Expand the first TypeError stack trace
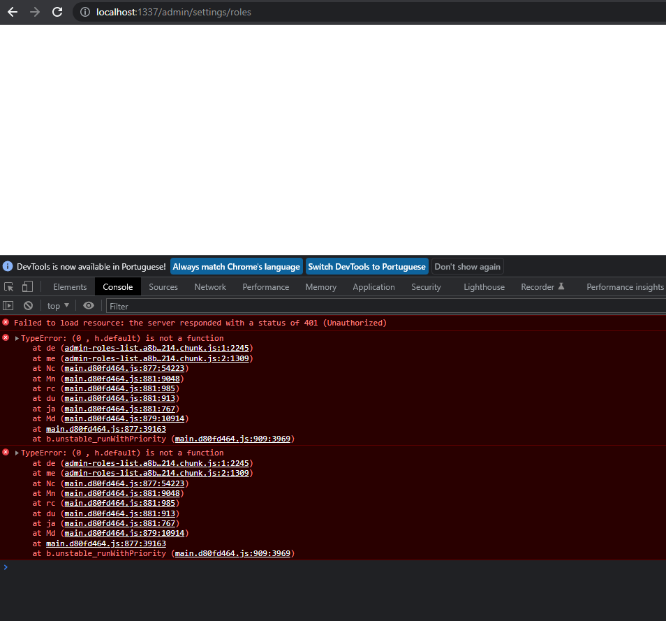 pyautogui.click(x=16, y=337)
